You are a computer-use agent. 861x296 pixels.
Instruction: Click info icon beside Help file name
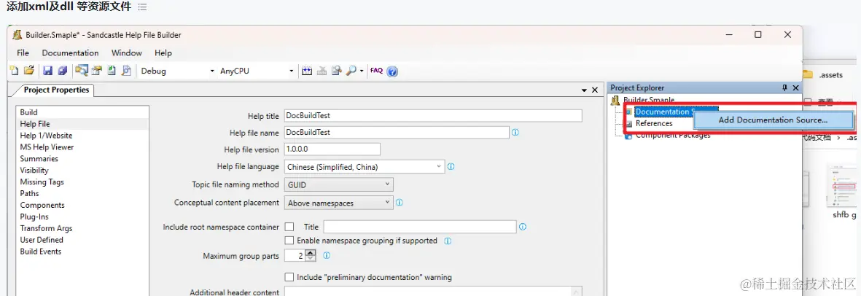[x=515, y=133]
